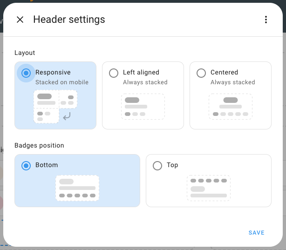Click the "Centered" option label text
This screenshot has width=286, height=250.
(x=224, y=73)
